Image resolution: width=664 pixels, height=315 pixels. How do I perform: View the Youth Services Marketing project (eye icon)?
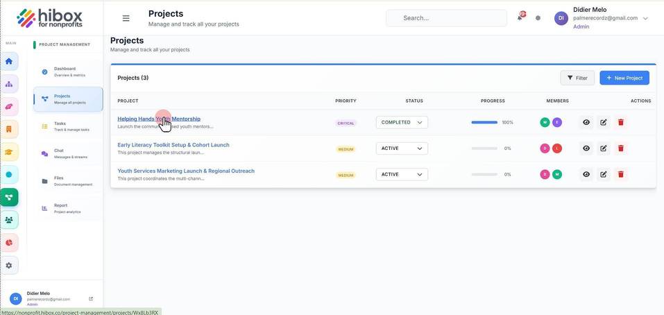point(586,174)
